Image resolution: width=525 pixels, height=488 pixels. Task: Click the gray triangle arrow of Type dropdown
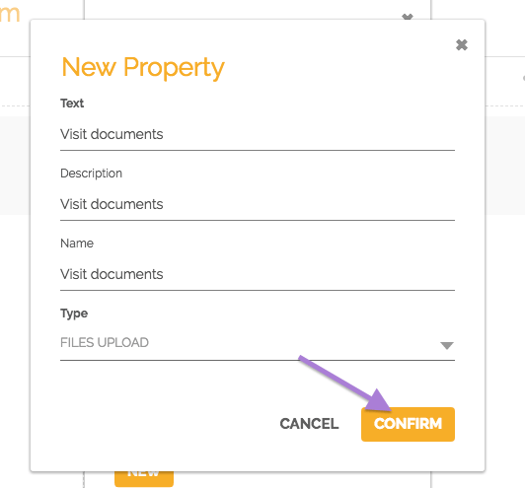pyautogui.click(x=447, y=345)
